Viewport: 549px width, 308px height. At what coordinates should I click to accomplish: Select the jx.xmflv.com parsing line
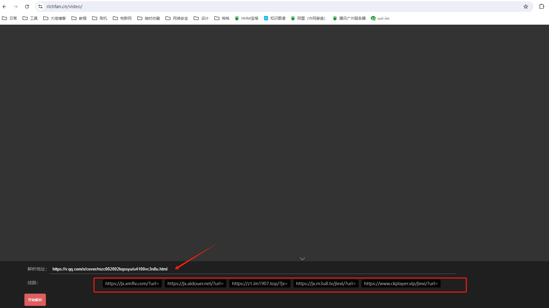coord(132,284)
